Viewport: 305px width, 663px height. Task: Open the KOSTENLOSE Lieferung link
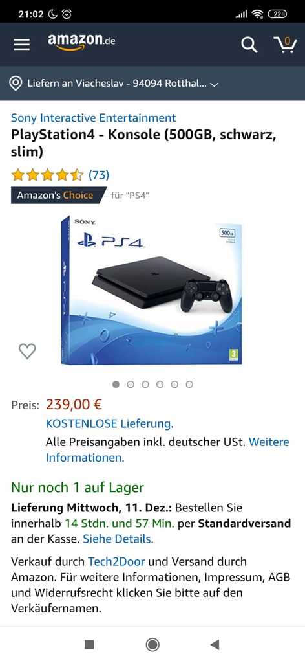109,423
